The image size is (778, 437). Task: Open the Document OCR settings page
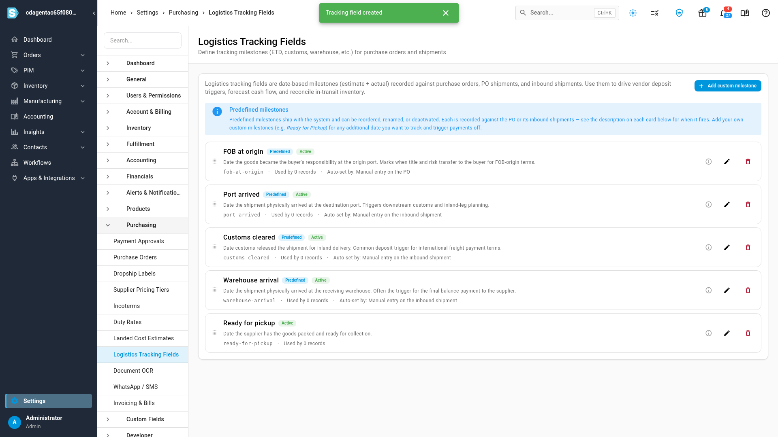click(x=143, y=371)
